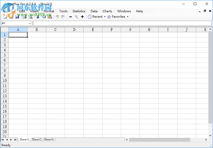
Task: Copy the selected cell
Action: tap(44, 16)
